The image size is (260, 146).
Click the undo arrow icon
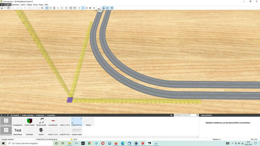(13, 8)
